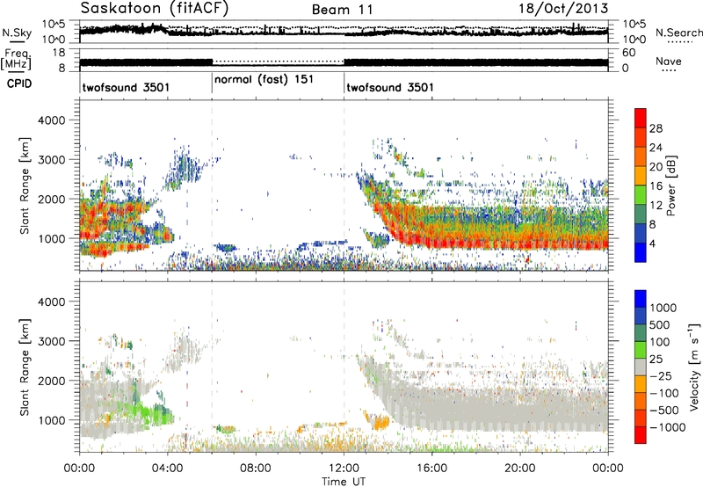This screenshot has height=487, width=703.
Task: Click the date '18/Oct/2013'
Action: coord(563,9)
